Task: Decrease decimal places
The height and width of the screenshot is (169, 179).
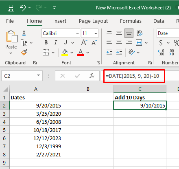Action: click(x=171, y=53)
